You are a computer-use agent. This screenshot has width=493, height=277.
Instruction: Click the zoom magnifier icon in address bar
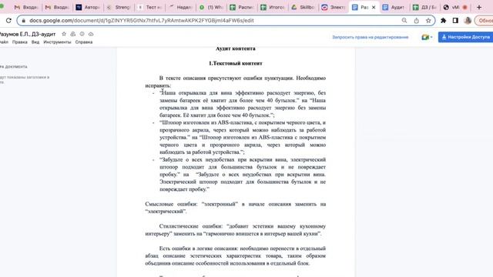click(x=404, y=21)
